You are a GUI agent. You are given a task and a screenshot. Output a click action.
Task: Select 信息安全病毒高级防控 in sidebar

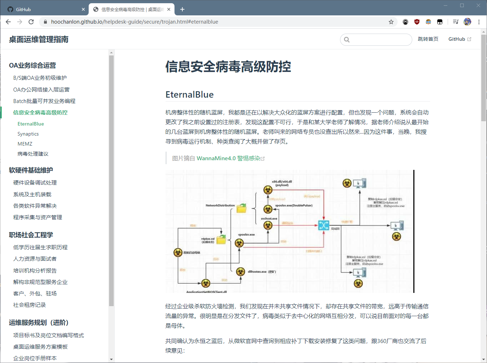point(40,112)
